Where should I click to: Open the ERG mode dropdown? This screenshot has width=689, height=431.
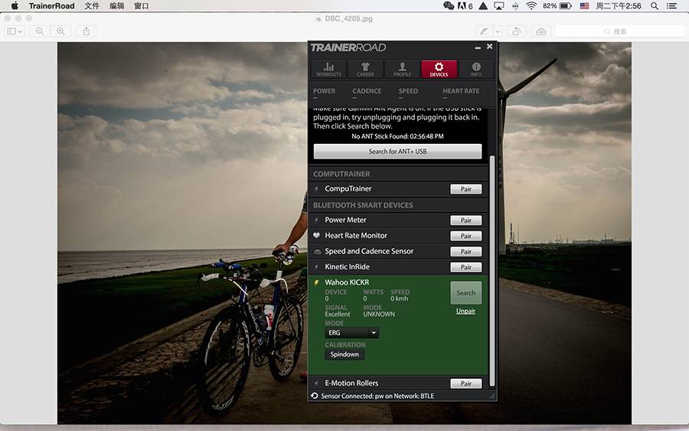click(x=351, y=332)
